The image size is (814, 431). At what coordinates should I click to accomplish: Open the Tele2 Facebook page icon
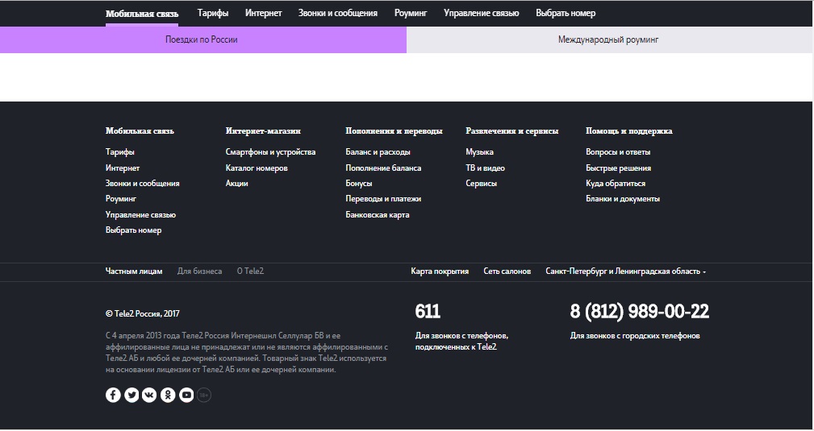pyautogui.click(x=113, y=396)
